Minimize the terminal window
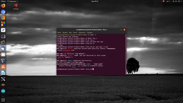183x103 pixels. (x=118, y=30)
